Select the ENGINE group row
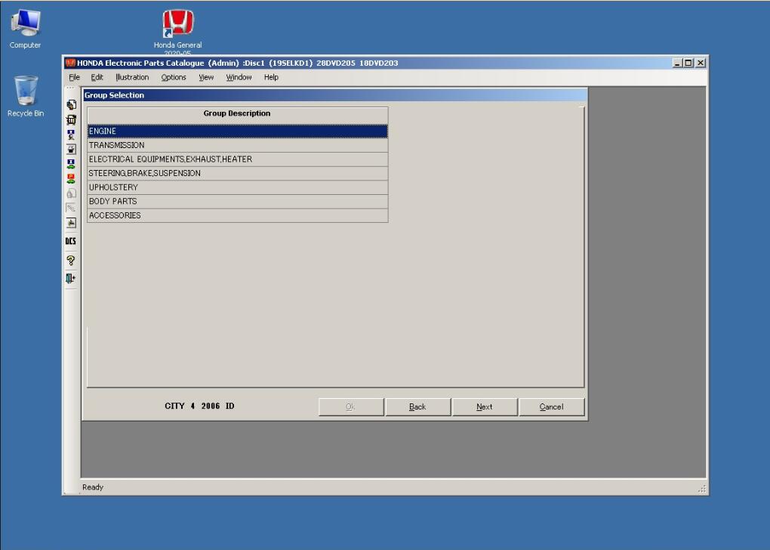Viewport: 770px width, 550px height. 238,131
